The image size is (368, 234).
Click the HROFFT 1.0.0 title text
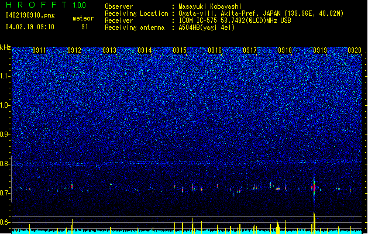pyautogui.click(x=46, y=5)
